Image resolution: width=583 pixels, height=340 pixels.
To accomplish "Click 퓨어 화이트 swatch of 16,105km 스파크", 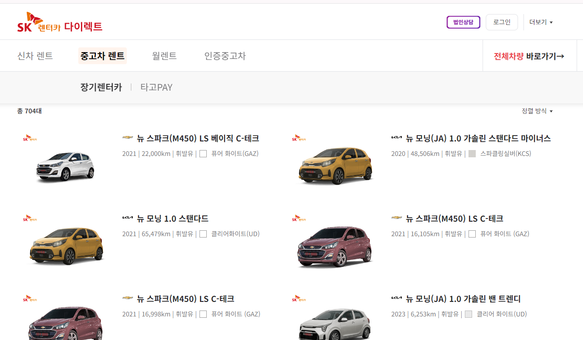I will [x=472, y=234].
